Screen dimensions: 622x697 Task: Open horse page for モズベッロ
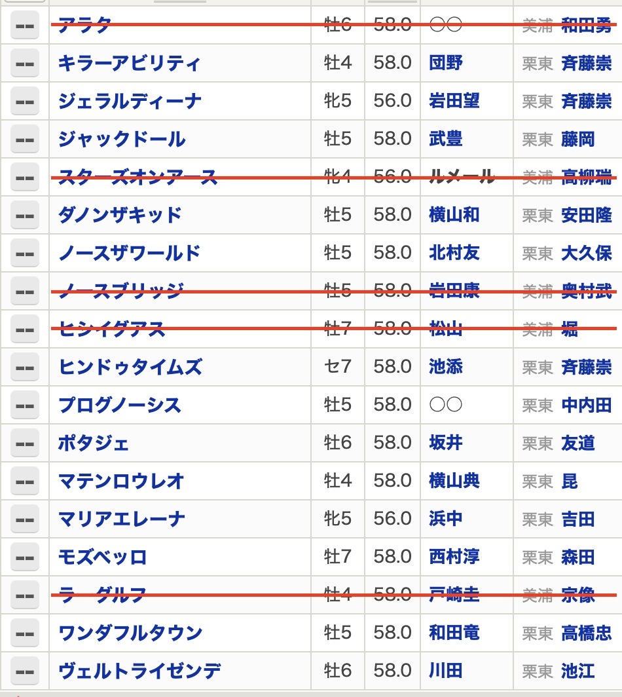click(x=102, y=557)
